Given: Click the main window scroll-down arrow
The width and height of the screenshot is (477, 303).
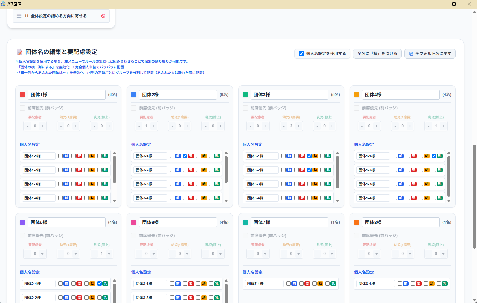Looking at the screenshot, I should coord(474,300).
